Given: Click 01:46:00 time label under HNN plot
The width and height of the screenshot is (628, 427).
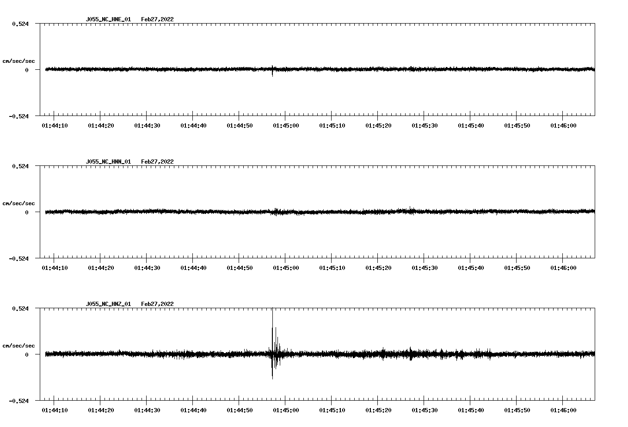Looking at the screenshot, I should click(x=563, y=268).
